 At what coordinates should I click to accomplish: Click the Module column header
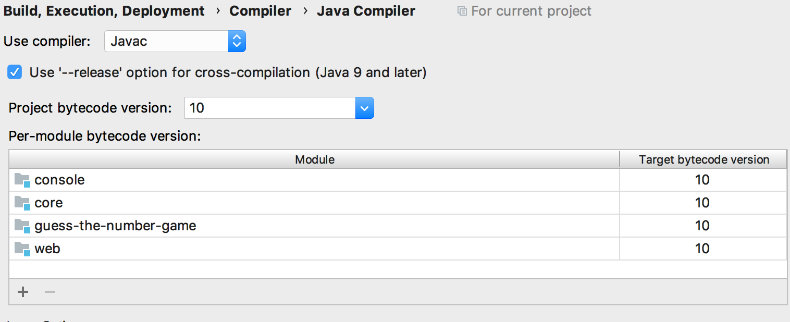click(314, 159)
